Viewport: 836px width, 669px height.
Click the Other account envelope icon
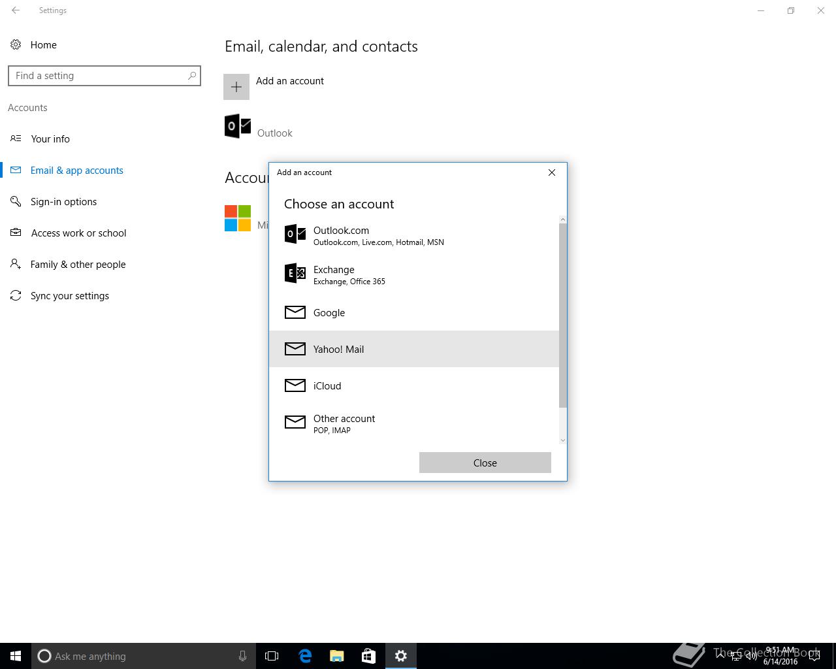tap(295, 422)
